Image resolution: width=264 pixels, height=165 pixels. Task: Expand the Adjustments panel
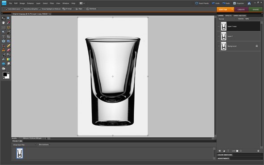pos(223,158)
